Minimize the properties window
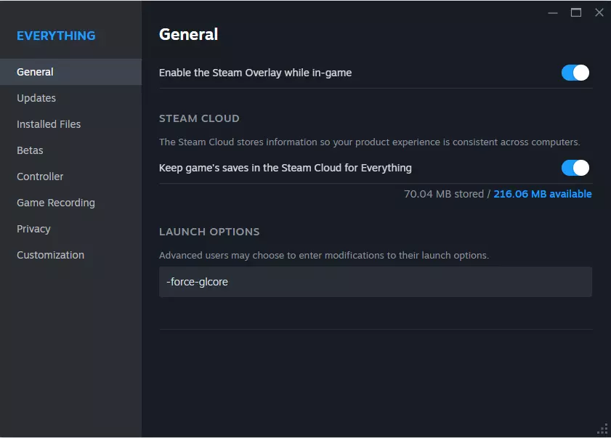Viewport: 611px width, 438px height. coord(553,12)
